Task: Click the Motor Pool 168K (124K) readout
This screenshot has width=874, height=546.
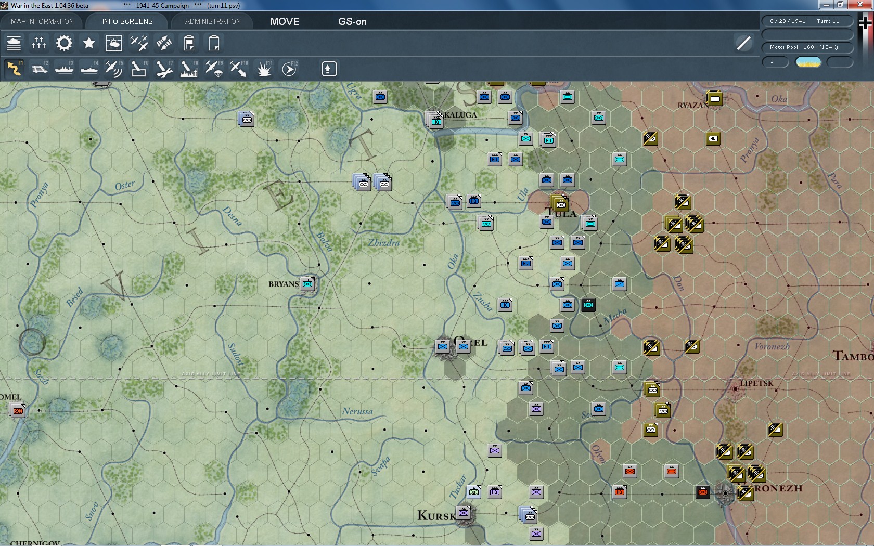Action: click(808, 47)
